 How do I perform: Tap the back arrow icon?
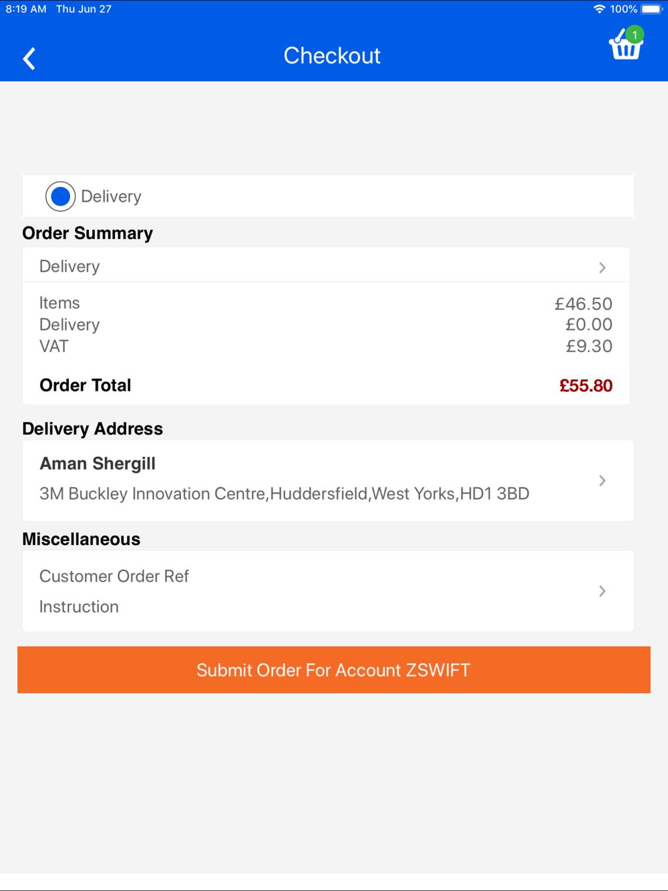click(x=29, y=59)
